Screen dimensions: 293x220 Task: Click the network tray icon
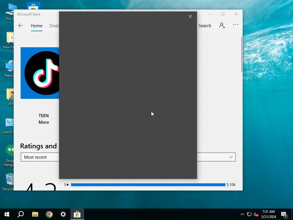[x=249, y=214]
